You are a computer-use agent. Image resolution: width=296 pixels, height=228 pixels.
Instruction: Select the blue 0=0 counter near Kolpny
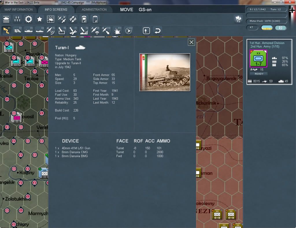click(44, 173)
